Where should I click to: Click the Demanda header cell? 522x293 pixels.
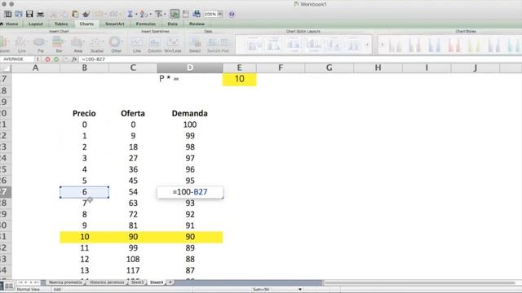[190, 114]
